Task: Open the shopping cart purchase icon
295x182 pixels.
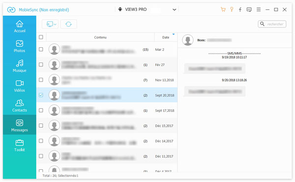Action: (x=223, y=9)
